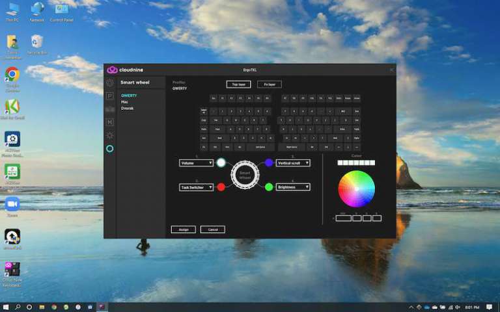Click the gear settings icon in sidebar
Image resolution: width=500 pixels, height=312 pixels.
click(x=109, y=83)
